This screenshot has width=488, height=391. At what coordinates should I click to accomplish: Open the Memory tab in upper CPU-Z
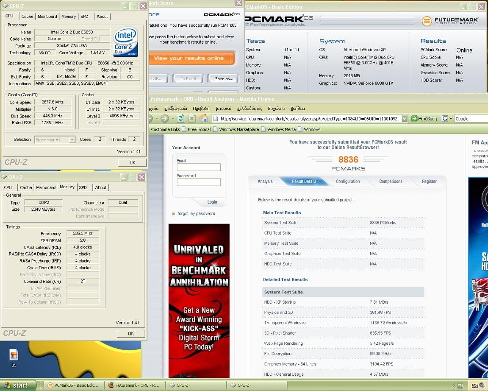(x=69, y=17)
